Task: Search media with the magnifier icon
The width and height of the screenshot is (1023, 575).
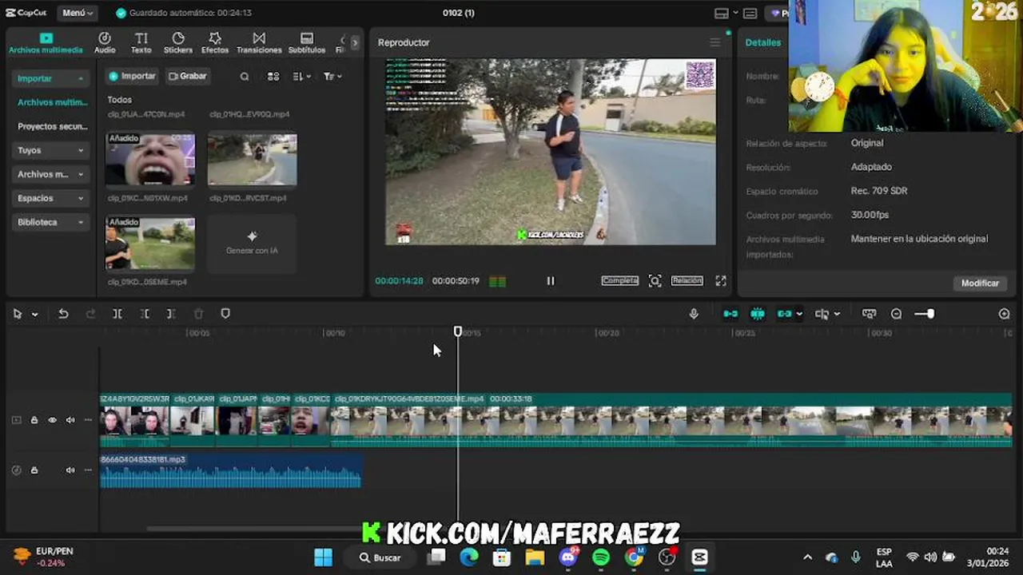Action: coord(245,77)
